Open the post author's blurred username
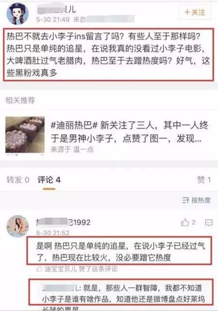 [x=56, y=10]
